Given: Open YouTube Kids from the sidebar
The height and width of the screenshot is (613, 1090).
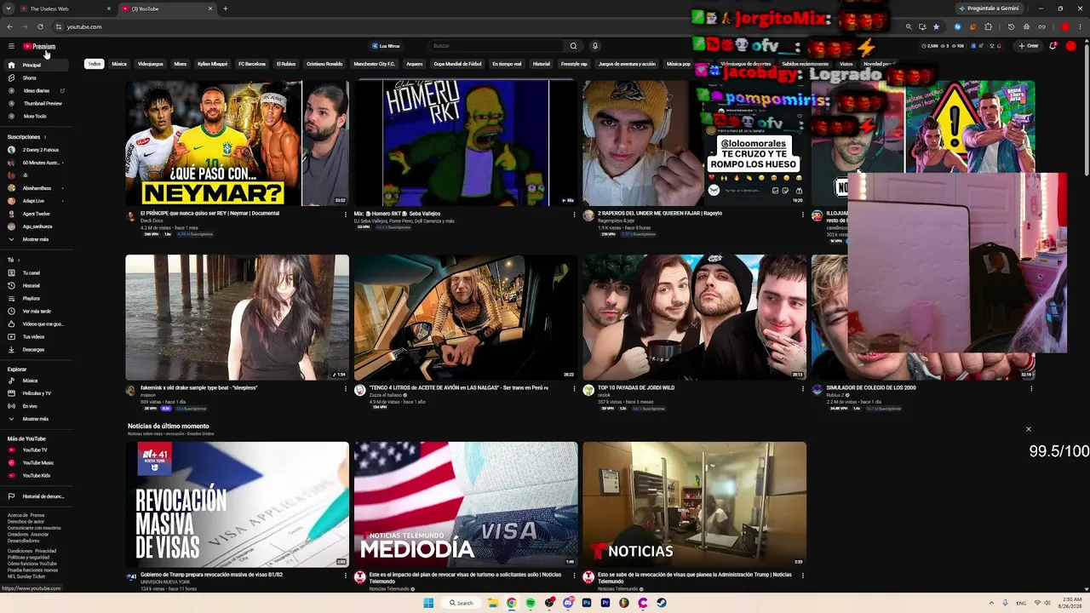Looking at the screenshot, I should point(36,475).
